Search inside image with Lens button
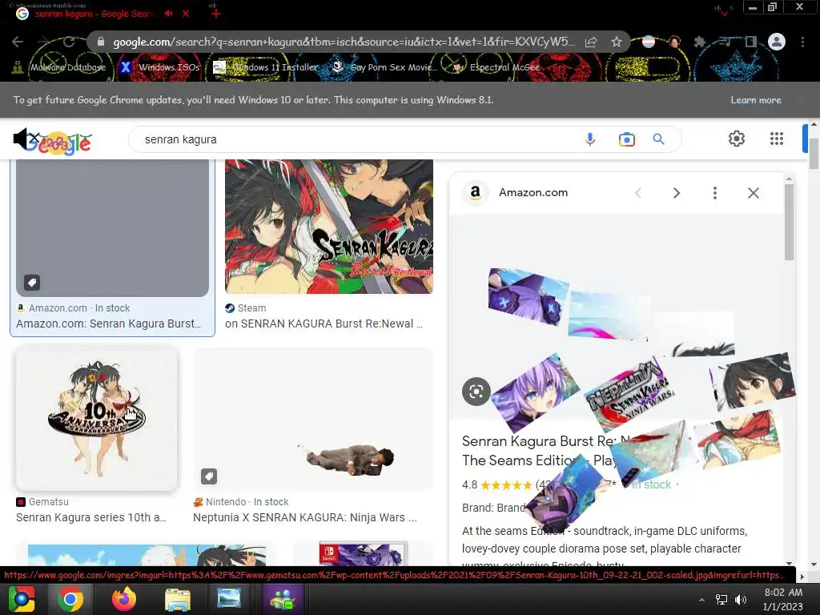The height and width of the screenshot is (615, 820). click(476, 391)
